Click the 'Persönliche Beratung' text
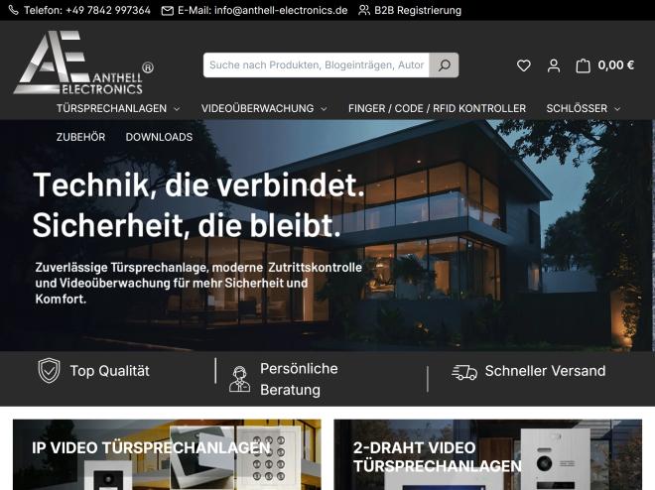 point(299,379)
